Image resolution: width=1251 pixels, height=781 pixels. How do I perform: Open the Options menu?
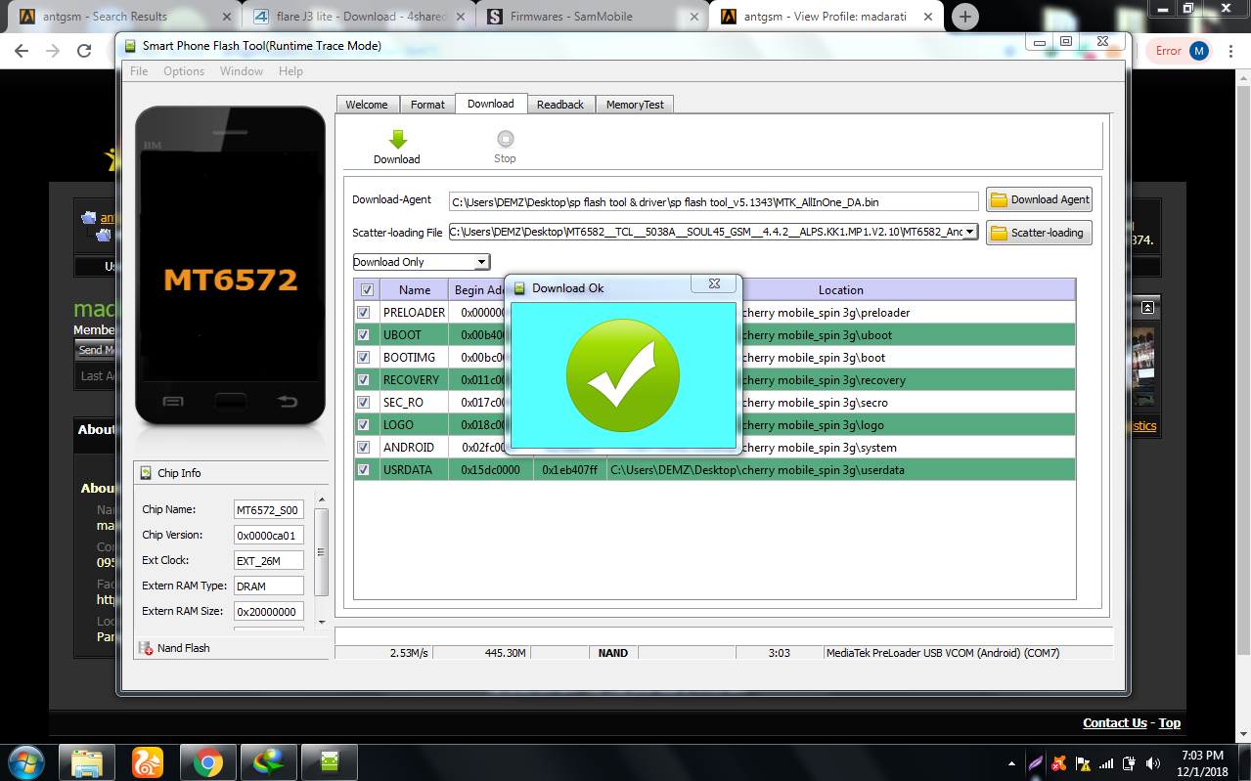coord(184,71)
